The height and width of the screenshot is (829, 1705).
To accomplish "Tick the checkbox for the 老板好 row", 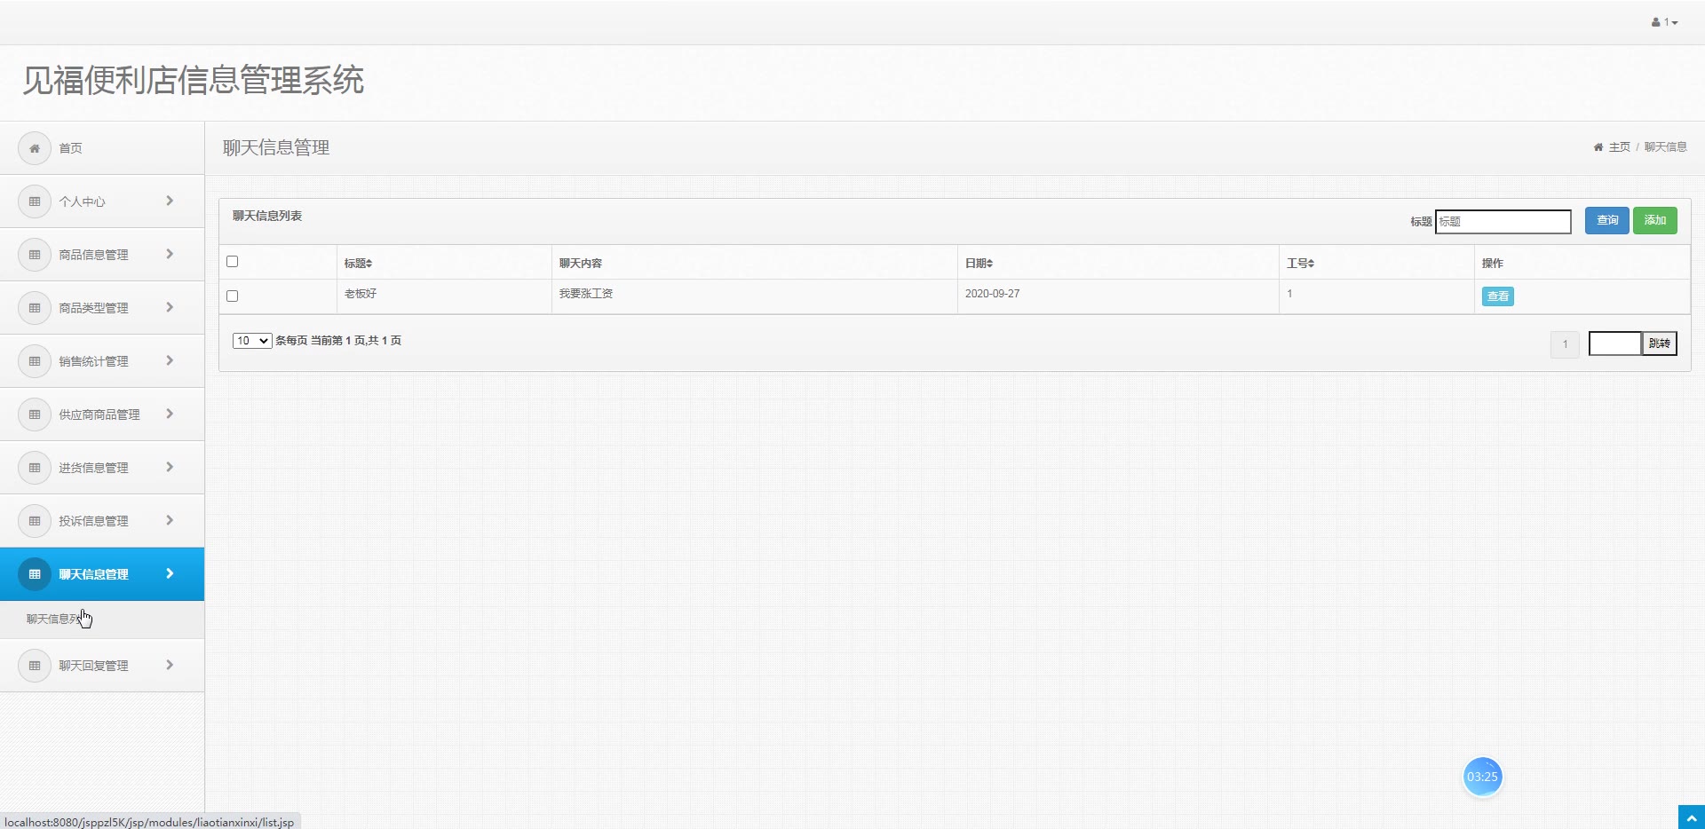I will (233, 296).
